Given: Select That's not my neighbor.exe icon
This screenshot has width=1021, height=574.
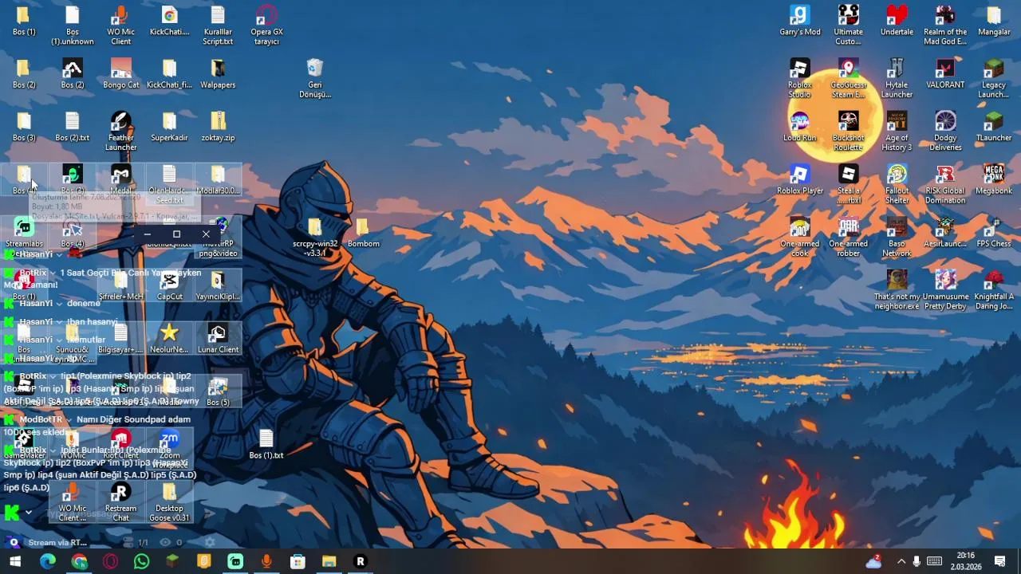Looking at the screenshot, I should (897, 289).
